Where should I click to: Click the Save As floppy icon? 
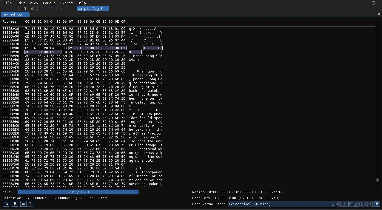[x=51, y=9]
